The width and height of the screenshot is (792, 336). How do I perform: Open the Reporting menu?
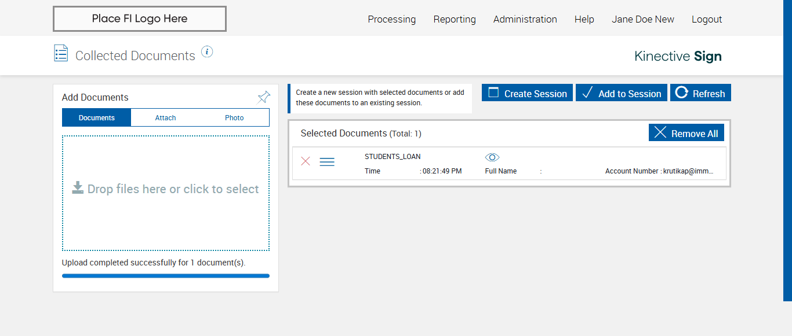point(455,19)
